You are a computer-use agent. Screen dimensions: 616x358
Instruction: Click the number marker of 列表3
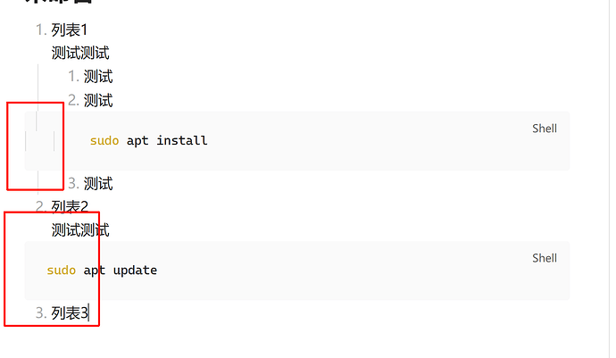tap(40, 313)
